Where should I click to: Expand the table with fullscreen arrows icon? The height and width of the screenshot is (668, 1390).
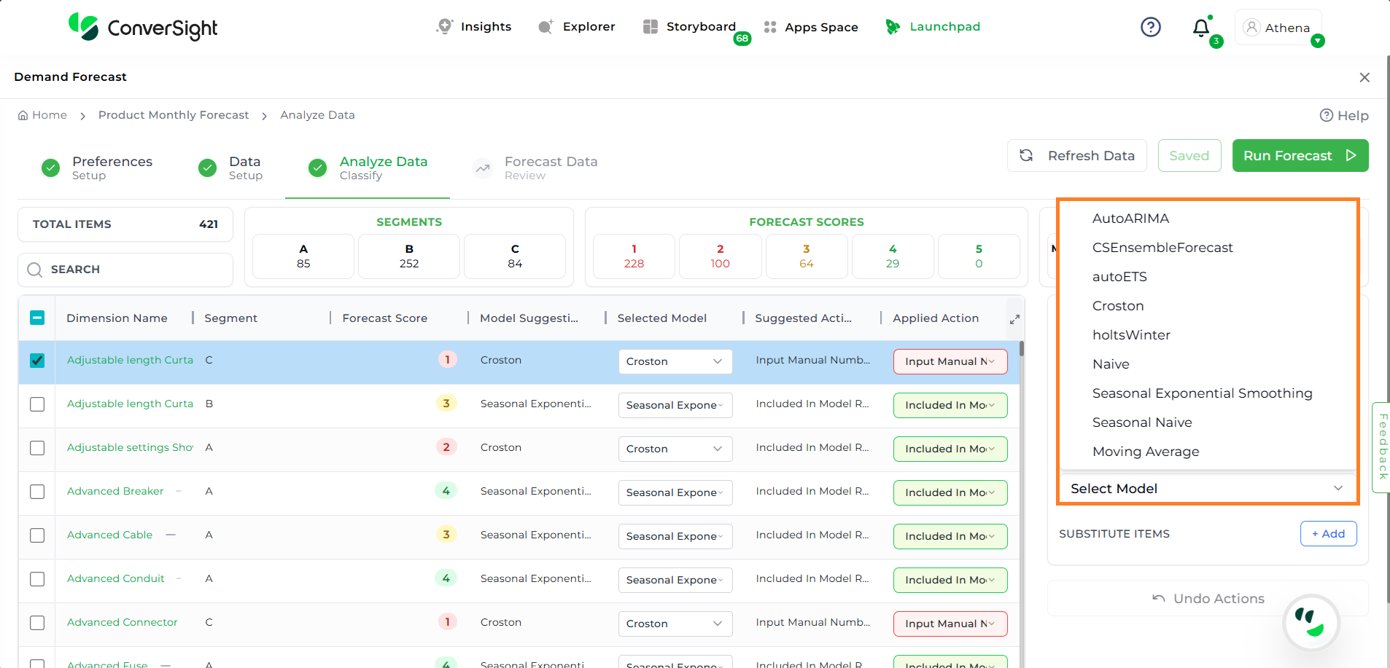pyautogui.click(x=1014, y=319)
